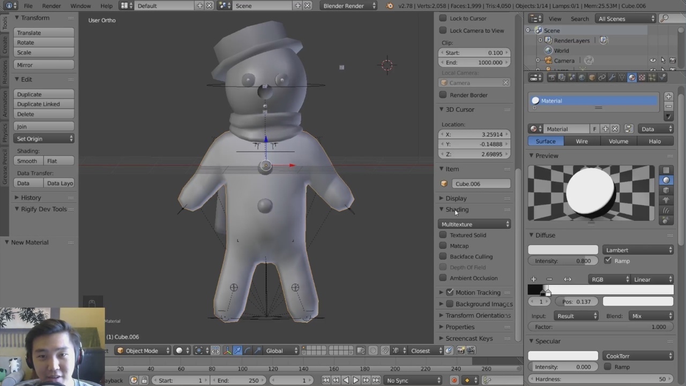
Task: Switch to the Modifiers (wrench) tab
Action: [612, 77]
